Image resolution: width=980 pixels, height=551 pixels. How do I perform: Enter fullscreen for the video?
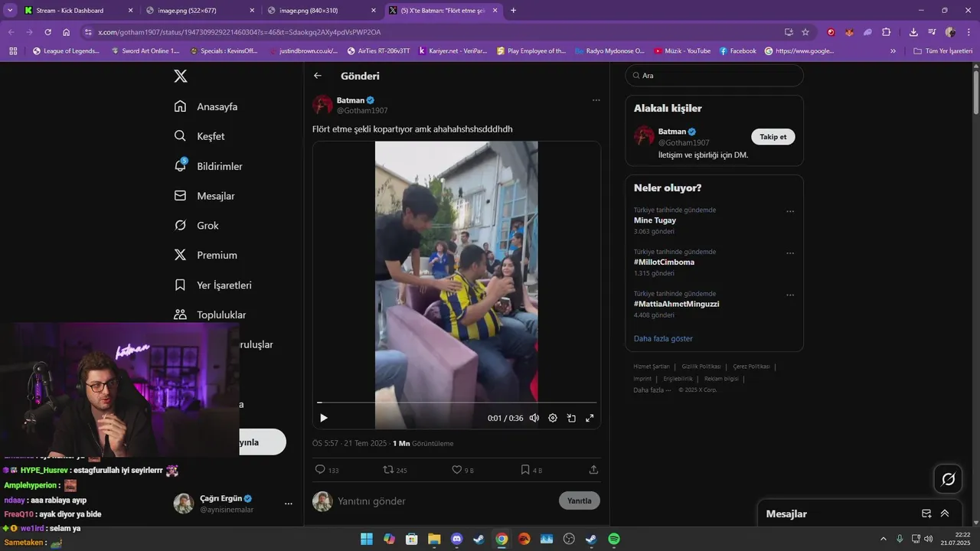[590, 418]
